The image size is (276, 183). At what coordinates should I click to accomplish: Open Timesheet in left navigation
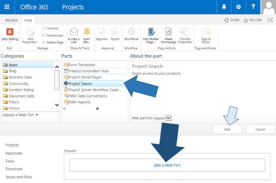pyautogui.click(x=14, y=169)
